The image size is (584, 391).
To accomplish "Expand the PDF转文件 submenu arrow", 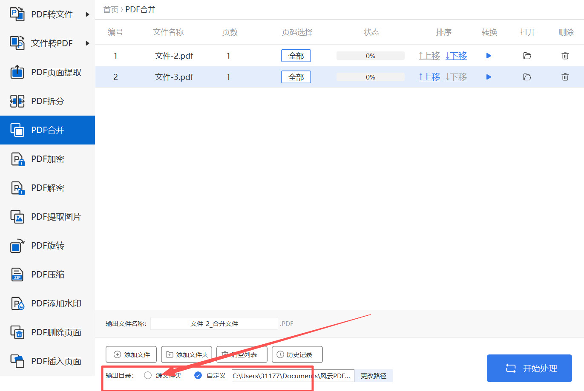I will 88,14.
